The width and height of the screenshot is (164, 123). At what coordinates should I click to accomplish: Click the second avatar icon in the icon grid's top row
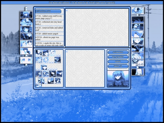pyautogui.click(x=46, y=53)
